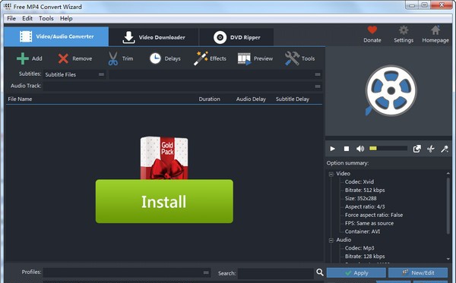This screenshot has width=456, height=283.
Task: Click the Duration column header
Action: (x=210, y=99)
